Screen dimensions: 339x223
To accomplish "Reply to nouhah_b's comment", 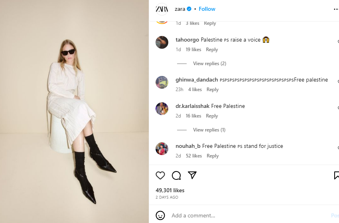I will click(x=213, y=156).
